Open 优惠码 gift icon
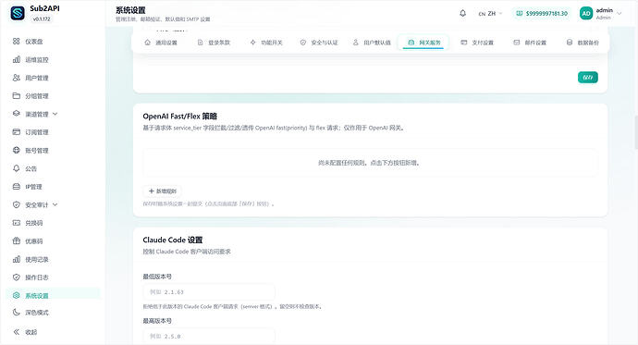The height and width of the screenshot is (345, 638). pos(17,240)
